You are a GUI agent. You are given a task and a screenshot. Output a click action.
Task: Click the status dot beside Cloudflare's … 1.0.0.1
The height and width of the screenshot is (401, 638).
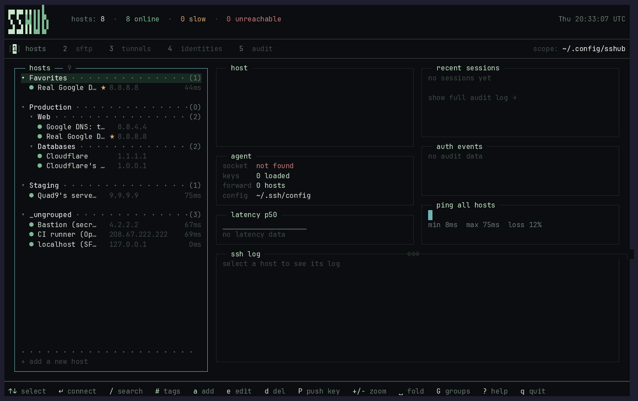pos(40,166)
